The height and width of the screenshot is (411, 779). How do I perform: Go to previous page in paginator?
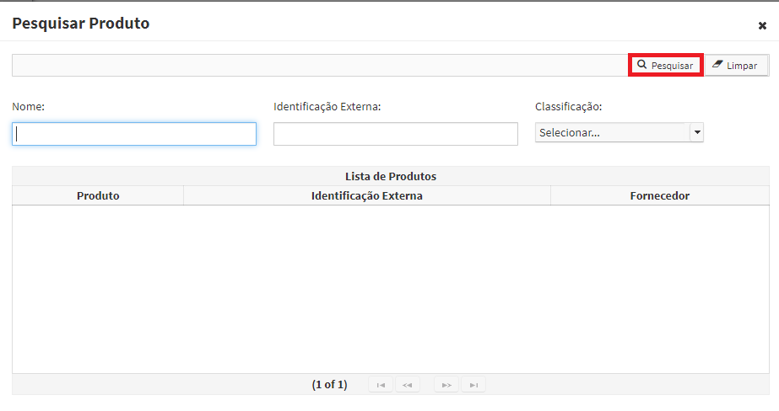pos(408,385)
